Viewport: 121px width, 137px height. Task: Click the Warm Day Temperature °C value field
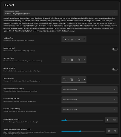click(x=112, y=131)
